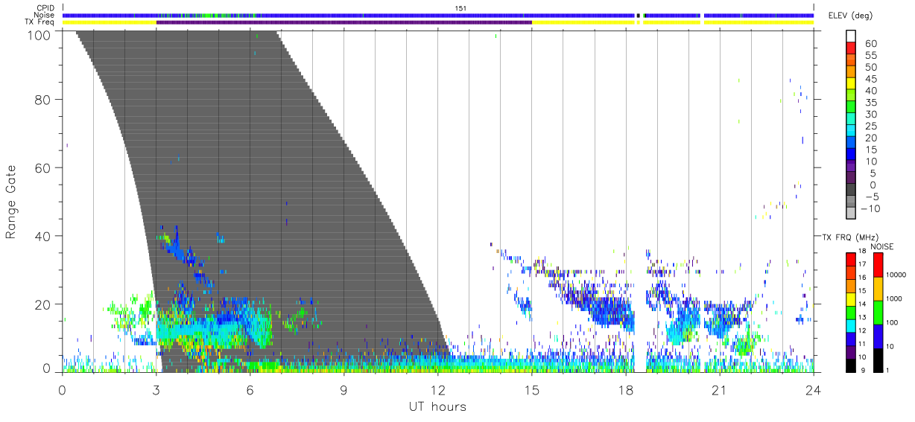This screenshot has height=422, width=915.
Task: Click the UT hours axis title
Action: point(437,406)
